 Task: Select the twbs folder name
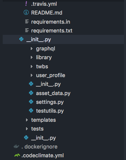click(x=42, y=67)
